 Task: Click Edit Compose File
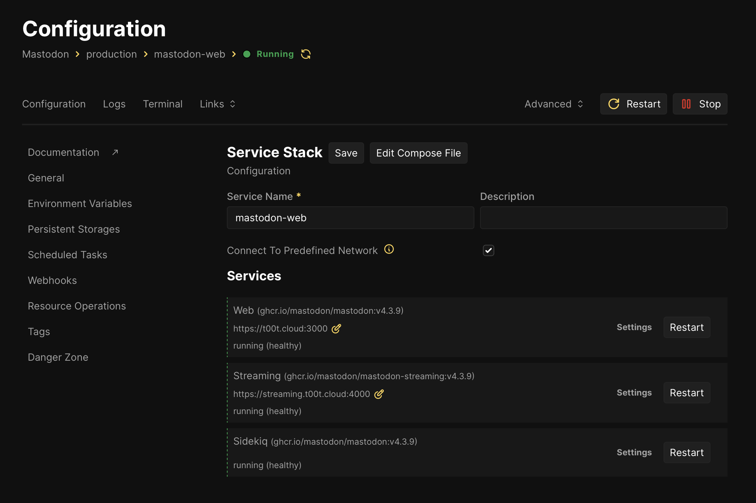click(x=418, y=153)
